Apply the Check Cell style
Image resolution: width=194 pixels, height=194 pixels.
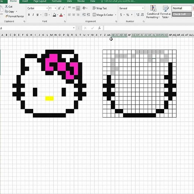pos(182,14)
